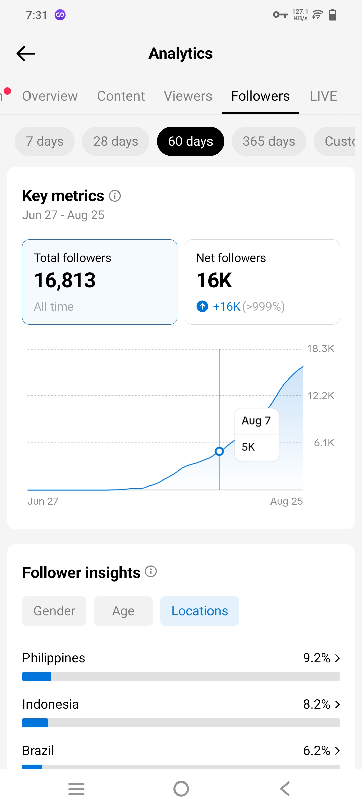Select the 365 days range filter
The height and width of the screenshot is (808, 362).
tap(269, 141)
